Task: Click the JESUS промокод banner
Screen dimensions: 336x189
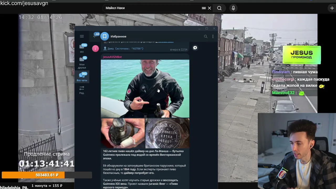Action: coord(302,55)
